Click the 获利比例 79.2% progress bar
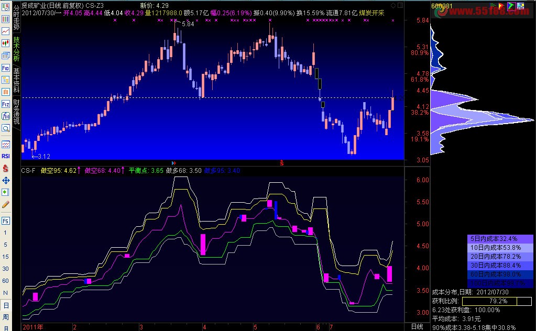The image size is (536, 331). tap(497, 301)
